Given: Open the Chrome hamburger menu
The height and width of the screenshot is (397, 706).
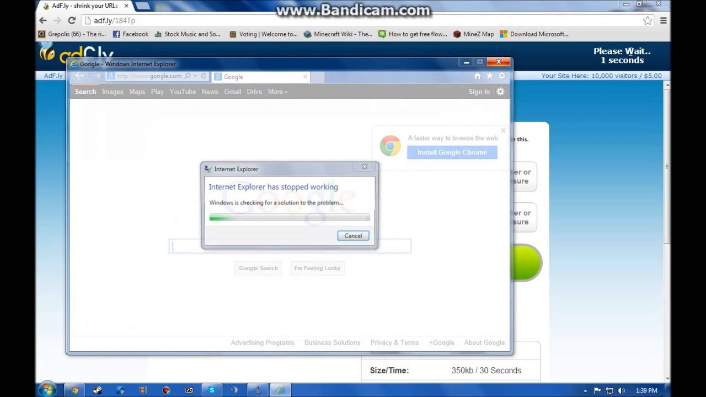Looking at the screenshot, I should [664, 20].
